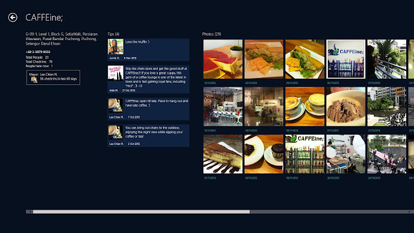Open the 'Skip the chain store' tip text
This screenshot has width=414, height=233.
(157, 77)
